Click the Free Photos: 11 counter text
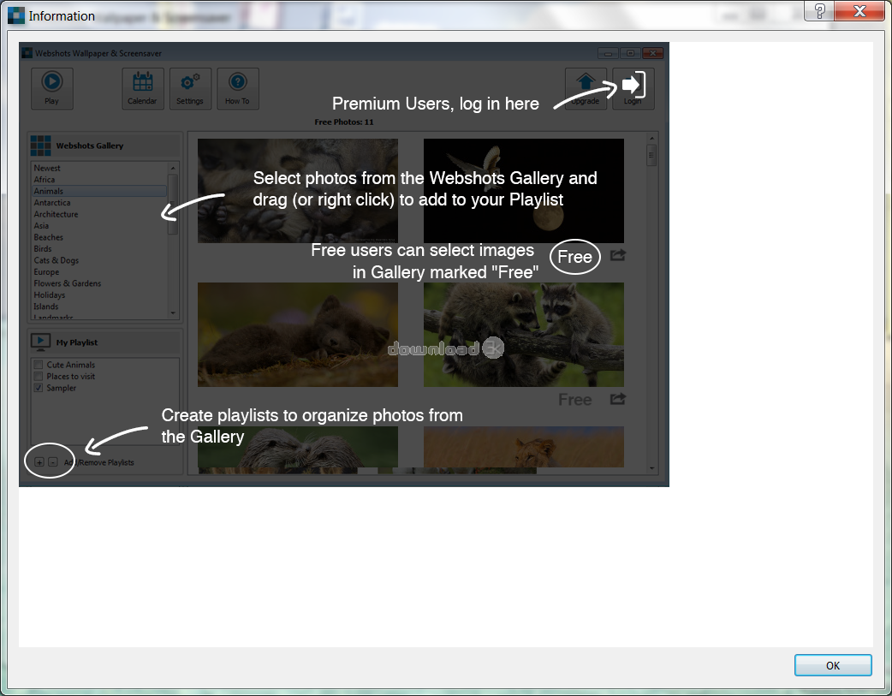Screen dimensions: 892x696 click(344, 122)
